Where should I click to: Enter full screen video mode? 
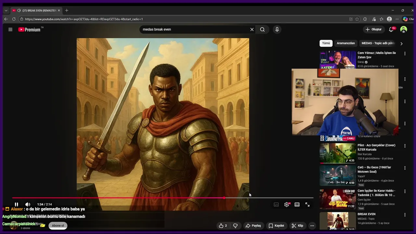(x=307, y=204)
